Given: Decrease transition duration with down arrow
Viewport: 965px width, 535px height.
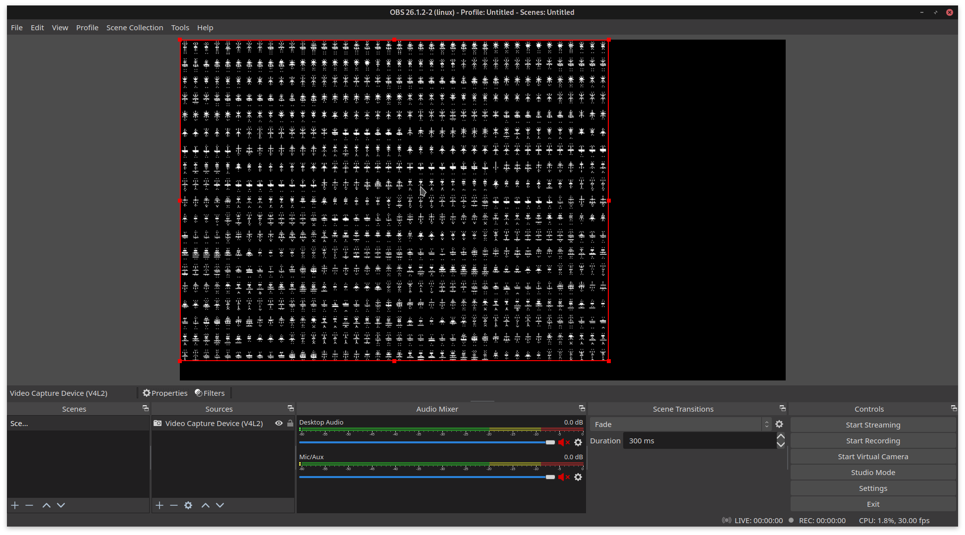Looking at the screenshot, I should (x=781, y=445).
